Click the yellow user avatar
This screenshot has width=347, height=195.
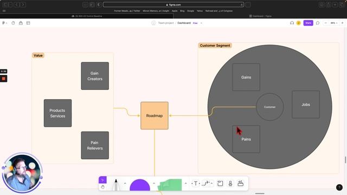(299, 23)
